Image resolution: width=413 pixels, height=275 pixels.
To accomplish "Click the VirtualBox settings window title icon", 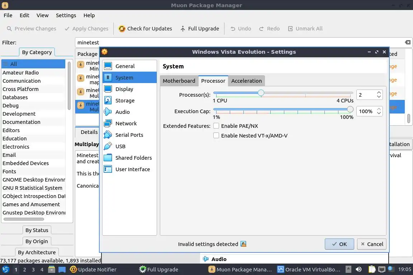I will click(105, 52).
